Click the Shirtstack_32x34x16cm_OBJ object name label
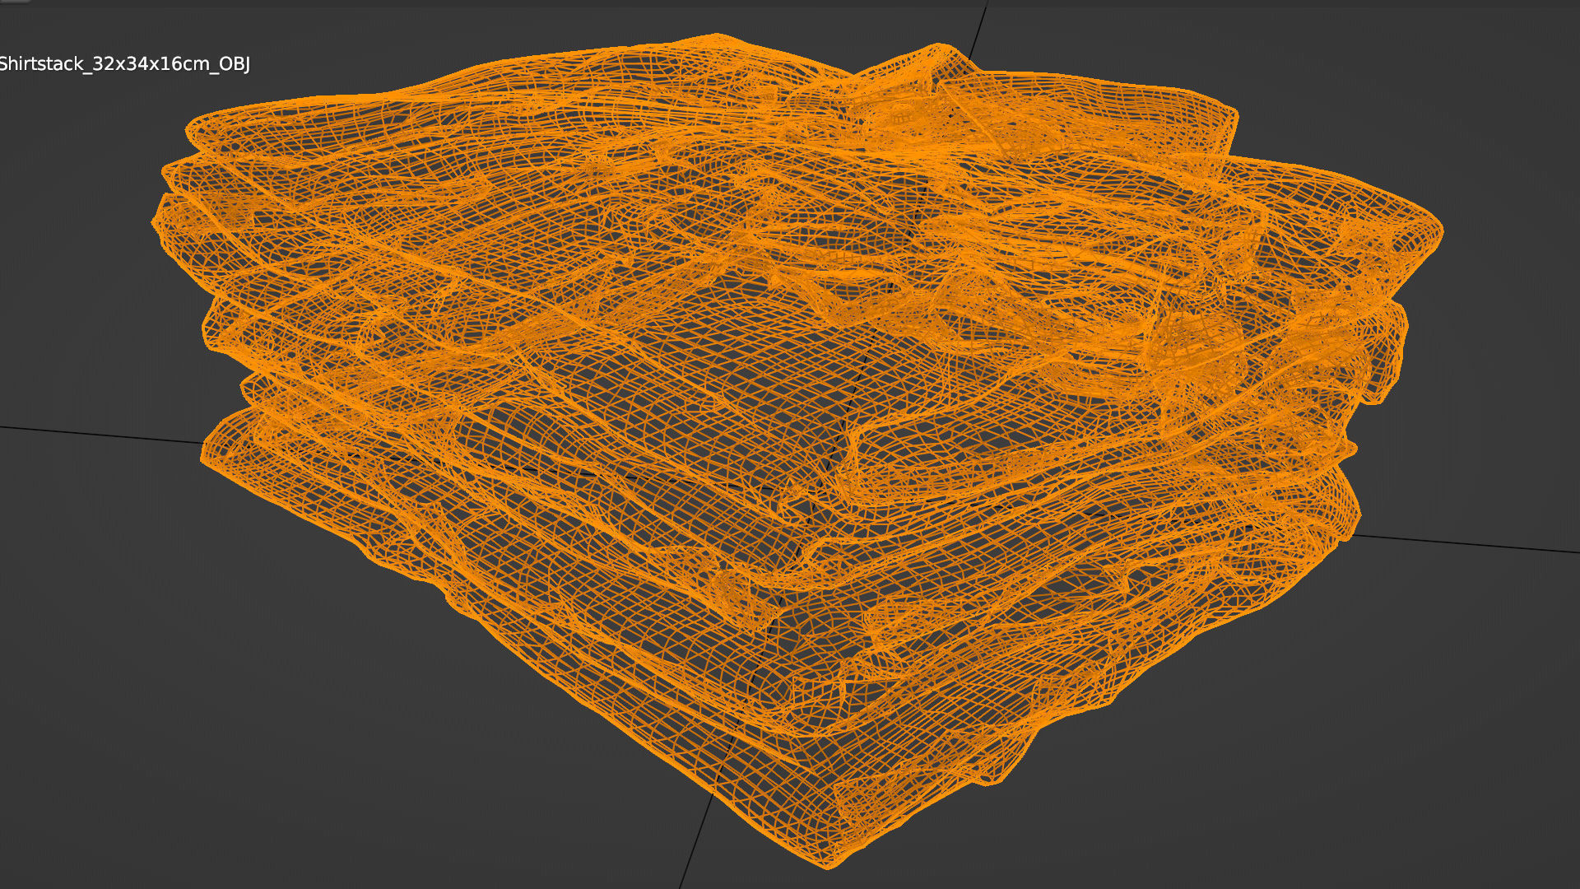This screenshot has height=889, width=1580. pos(125,64)
